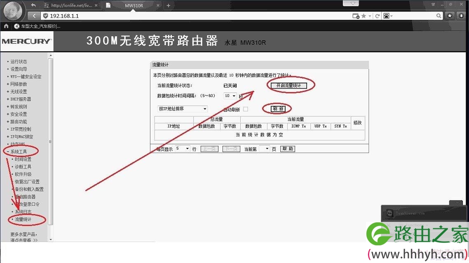The height and width of the screenshot is (263, 469).
Task: Expand 路由功能 in sidebar
Action: (x=19, y=122)
